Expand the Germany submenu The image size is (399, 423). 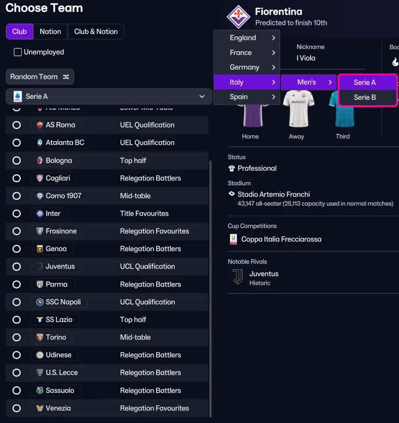click(246, 67)
